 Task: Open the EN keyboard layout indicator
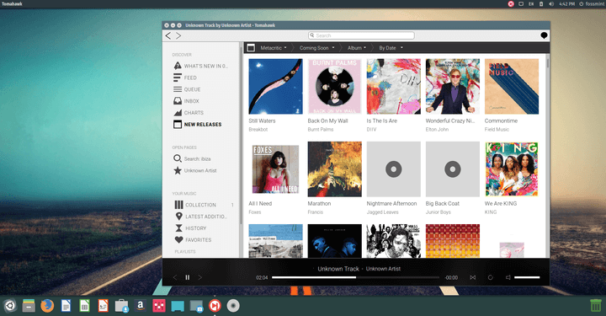pos(531,4)
